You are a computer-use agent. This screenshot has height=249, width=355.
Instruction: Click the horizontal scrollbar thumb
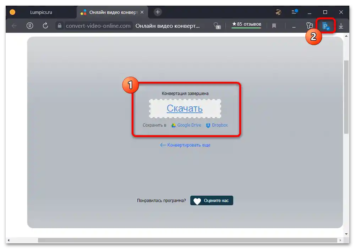187,240
